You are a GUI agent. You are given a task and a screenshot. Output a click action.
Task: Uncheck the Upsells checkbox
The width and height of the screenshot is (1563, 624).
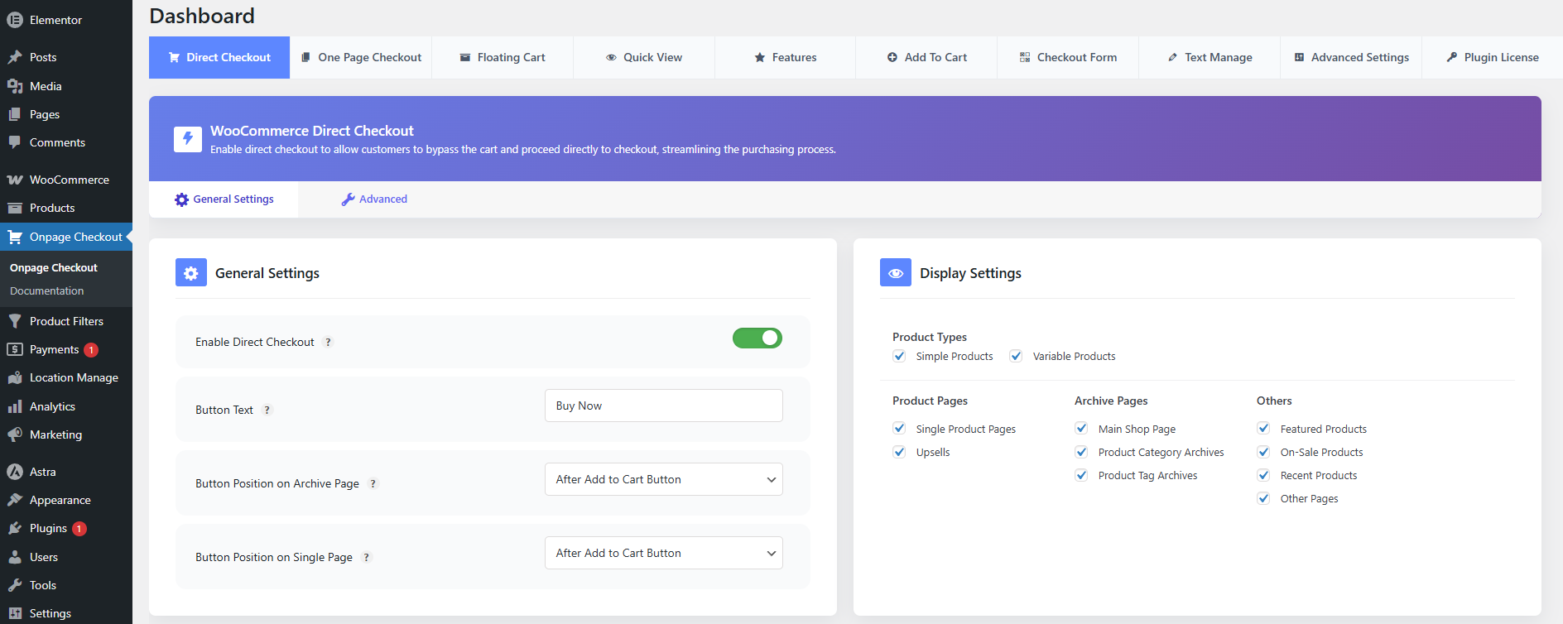(x=899, y=452)
